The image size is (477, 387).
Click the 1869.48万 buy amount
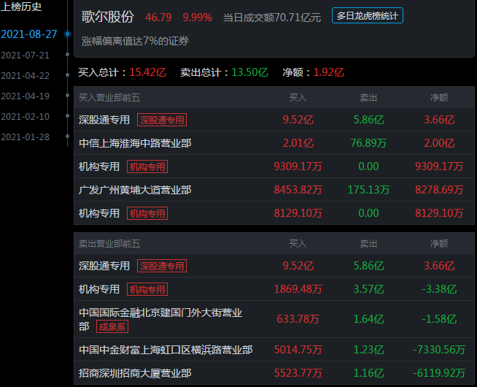(x=298, y=289)
